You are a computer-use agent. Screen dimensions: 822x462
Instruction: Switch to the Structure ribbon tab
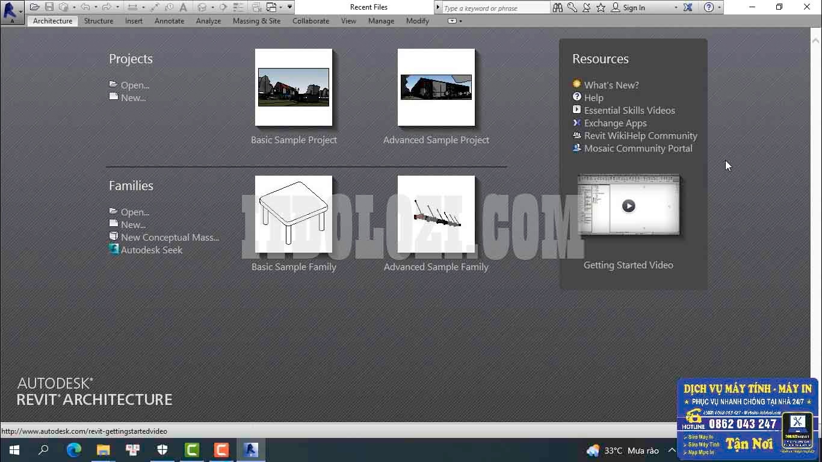(99, 20)
